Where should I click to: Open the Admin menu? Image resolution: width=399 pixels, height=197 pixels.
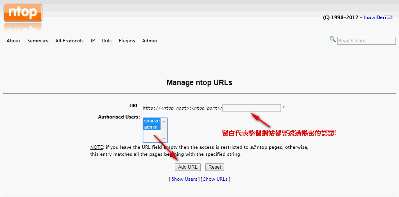[149, 41]
